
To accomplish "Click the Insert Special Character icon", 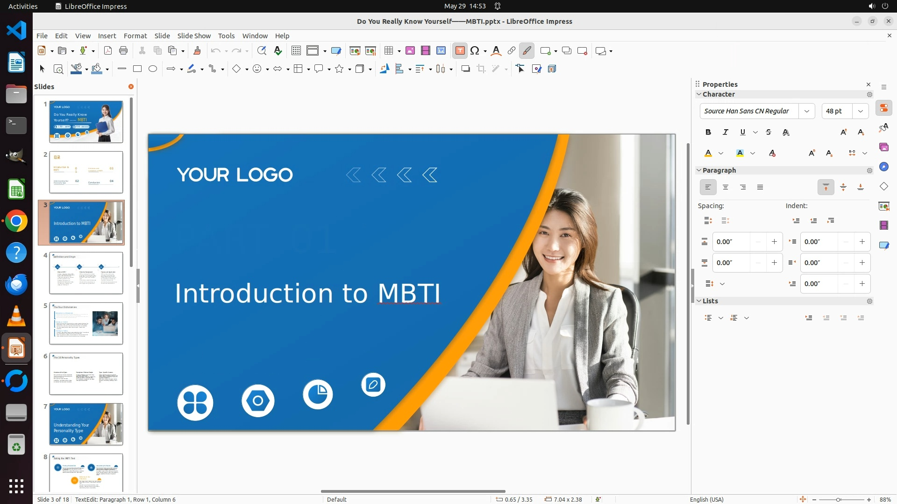I will (475, 51).
